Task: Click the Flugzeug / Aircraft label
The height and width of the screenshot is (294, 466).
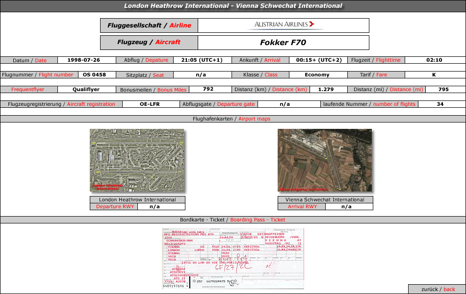Action: (x=149, y=42)
